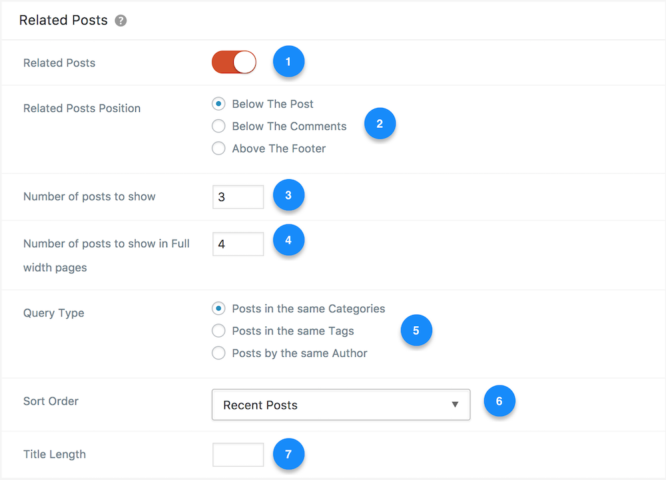666x480 pixels.
Task: Click the Full width pages posts number field
Action: click(x=238, y=244)
